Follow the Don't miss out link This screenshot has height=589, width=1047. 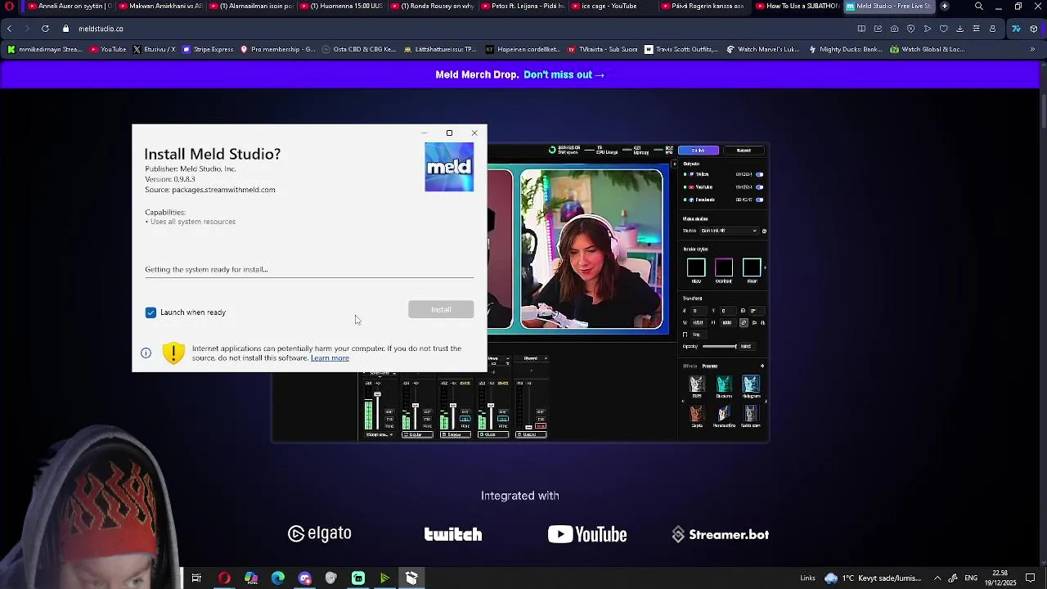564,74
